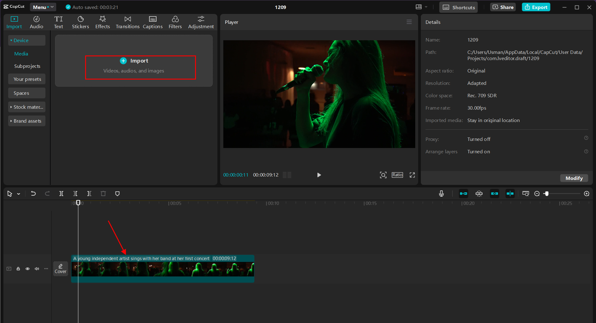Edit the Cover of the video

tap(61, 268)
